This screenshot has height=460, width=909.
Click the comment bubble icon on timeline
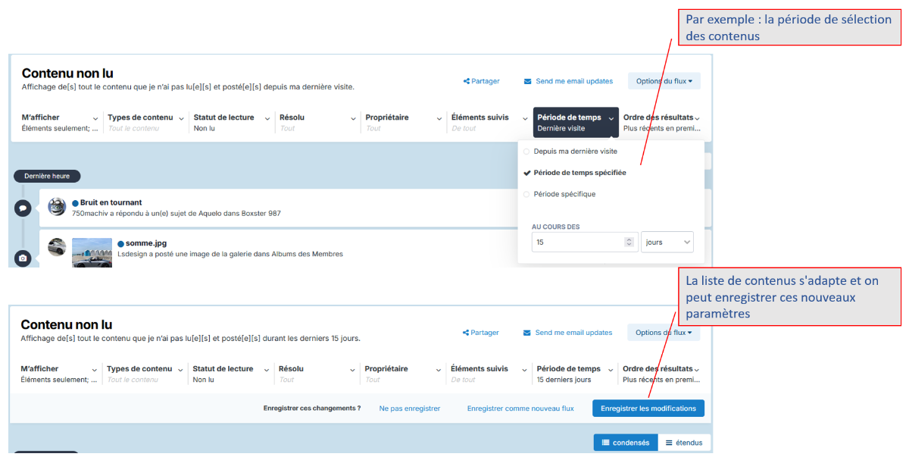[x=23, y=208]
